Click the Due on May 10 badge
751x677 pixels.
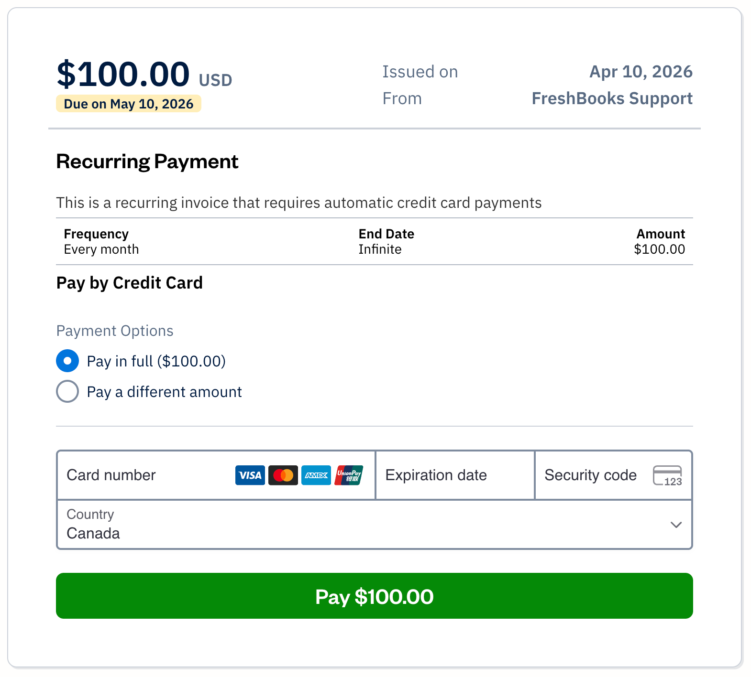(128, 104)
